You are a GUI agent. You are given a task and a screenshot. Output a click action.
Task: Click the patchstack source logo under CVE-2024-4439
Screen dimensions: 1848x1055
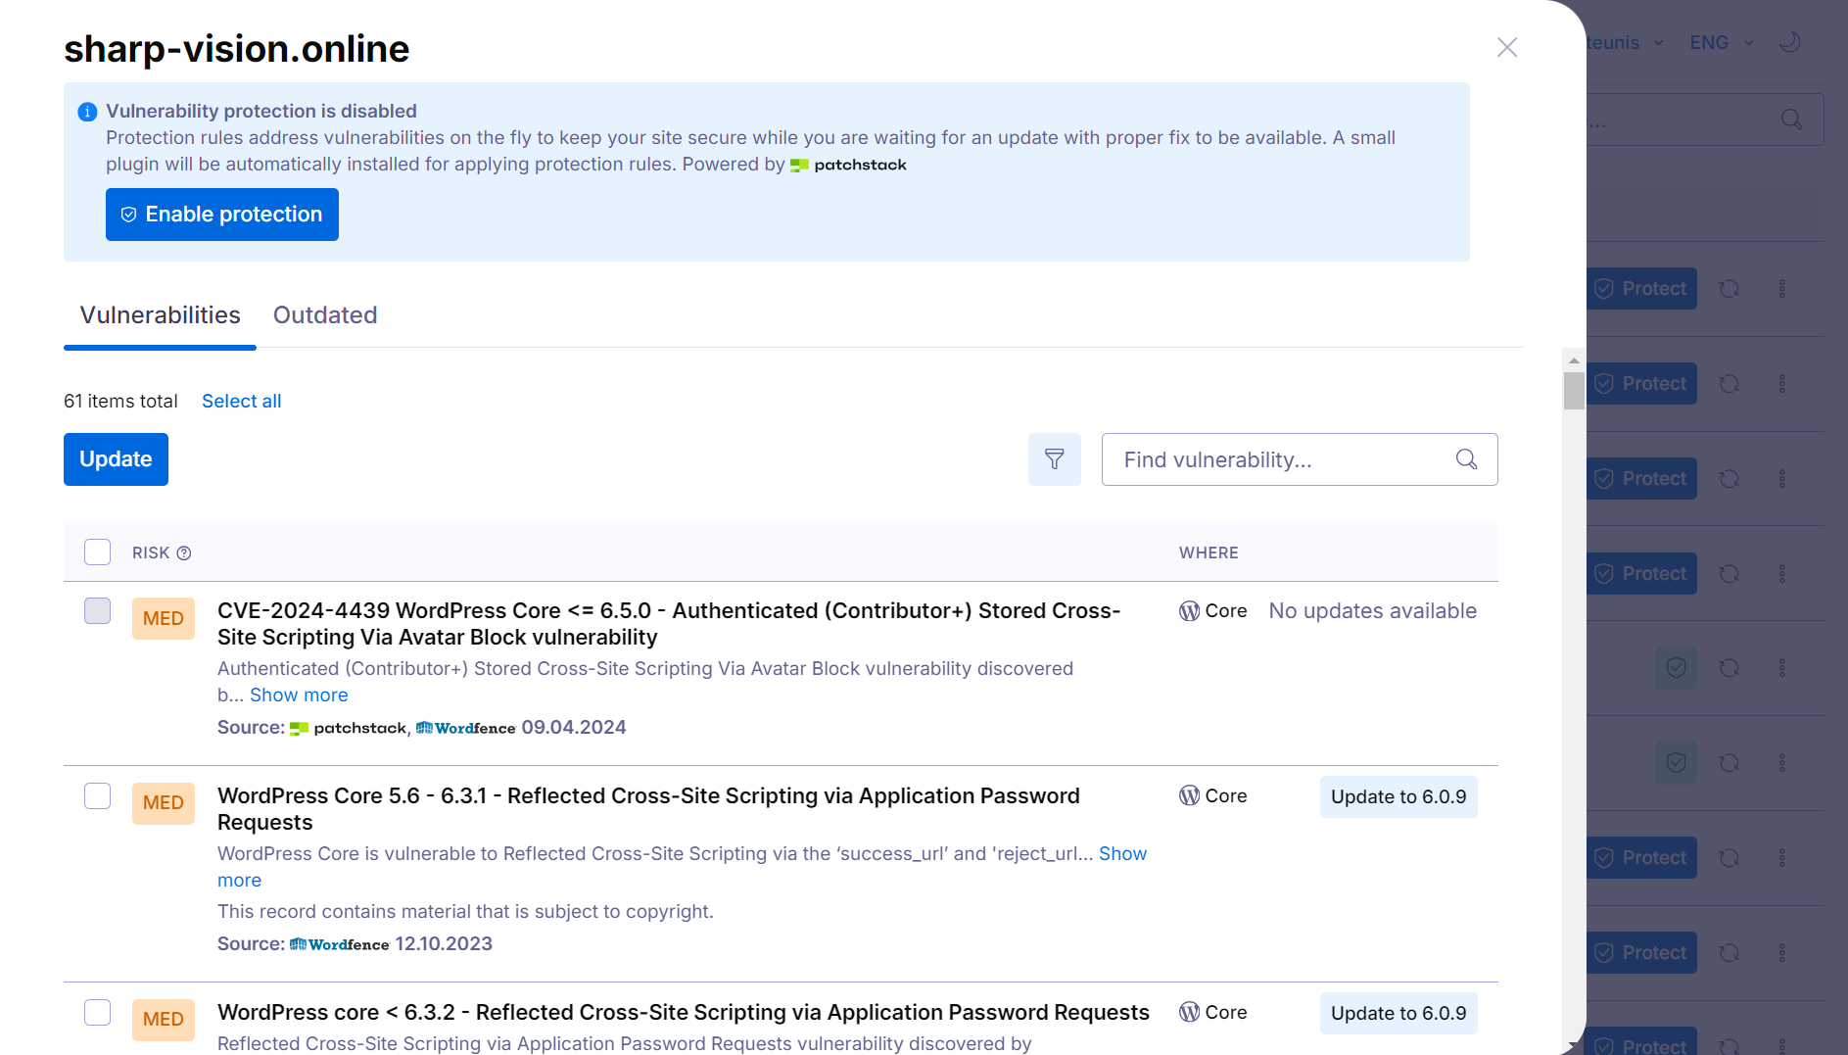(349, 728)
